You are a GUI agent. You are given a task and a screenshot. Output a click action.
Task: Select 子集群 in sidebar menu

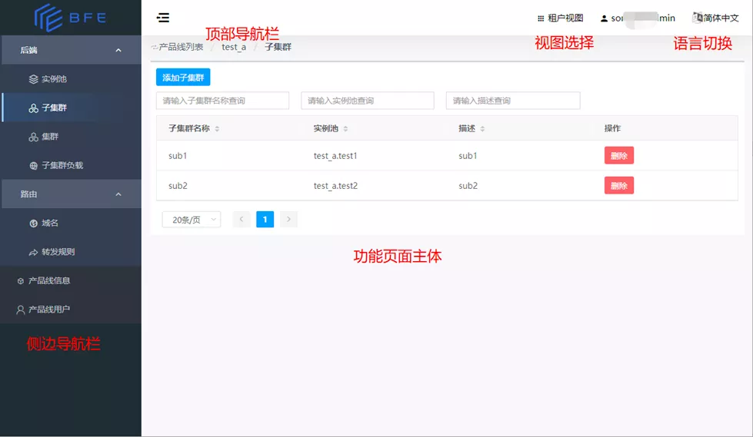(x=71, y=108)
